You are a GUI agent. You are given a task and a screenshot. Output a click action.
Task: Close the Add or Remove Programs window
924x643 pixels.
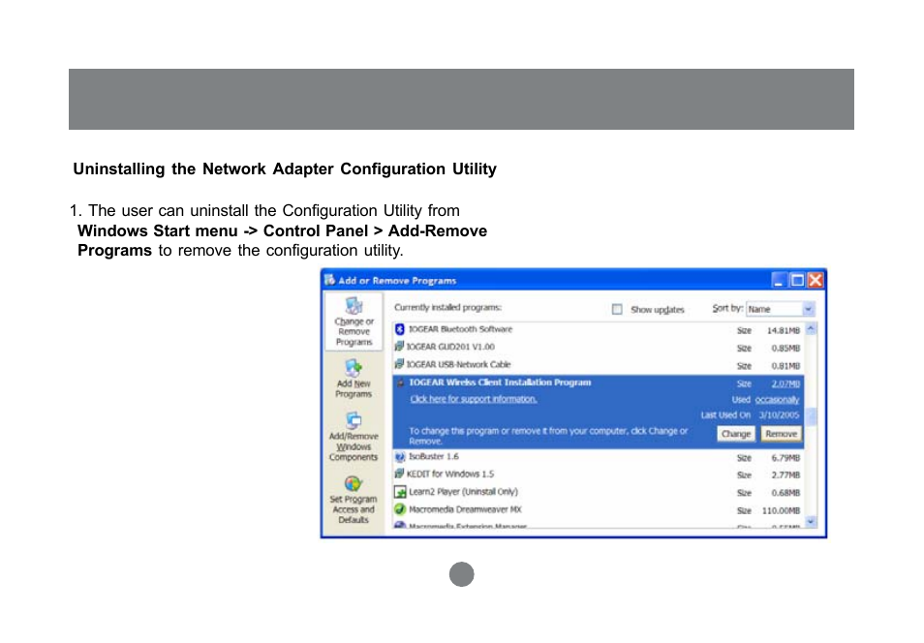[815, 280]
